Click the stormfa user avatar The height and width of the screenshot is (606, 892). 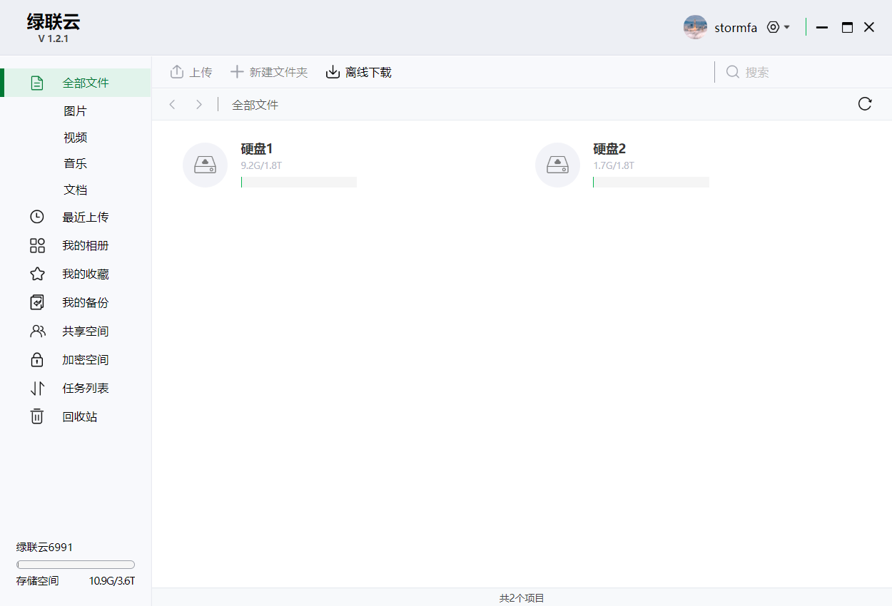[695, 27]
